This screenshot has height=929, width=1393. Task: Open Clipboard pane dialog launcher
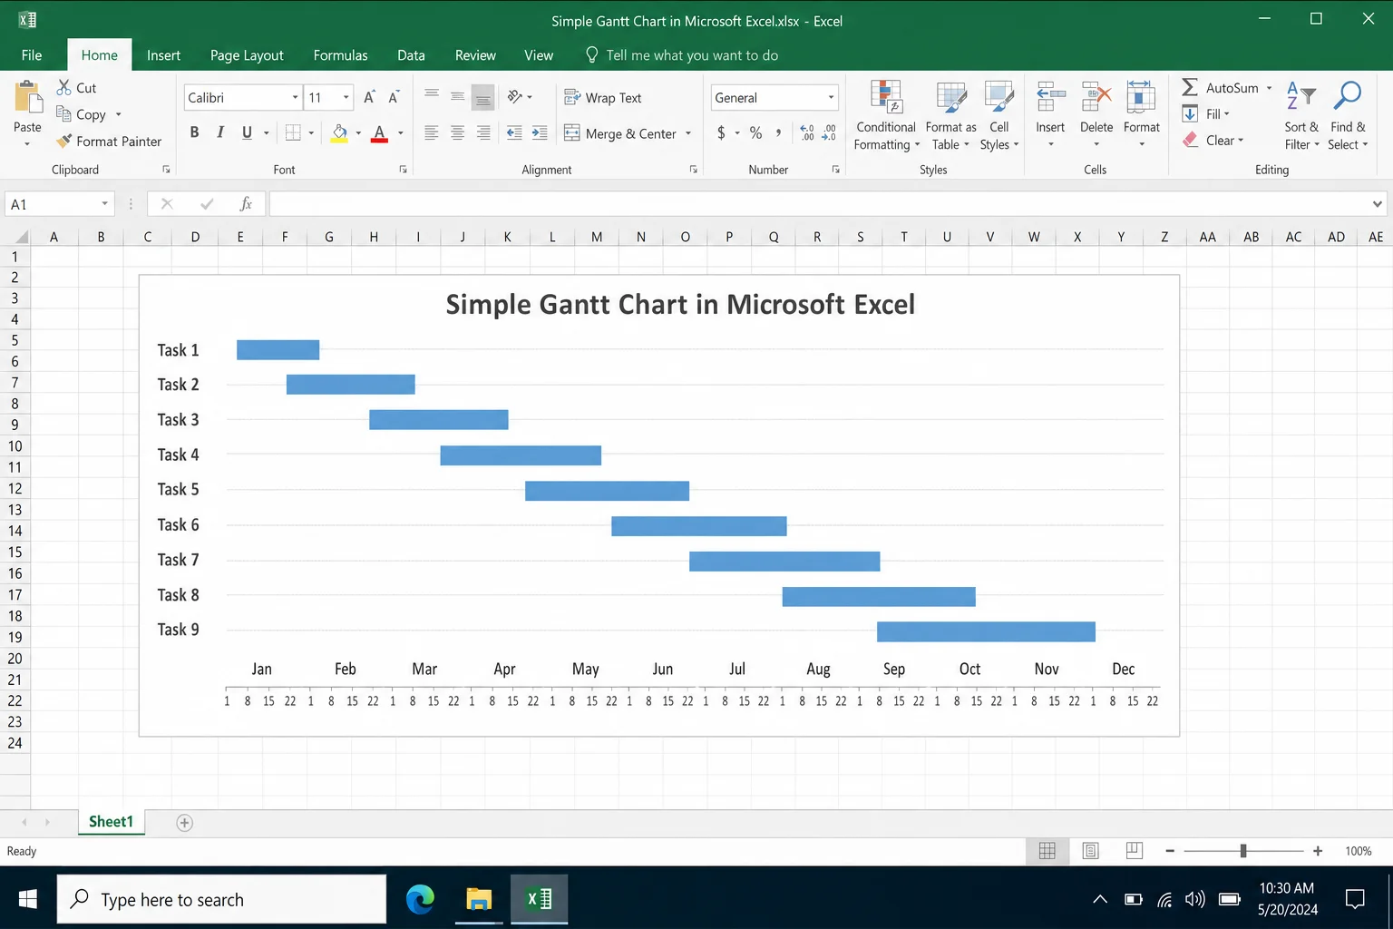166,170
